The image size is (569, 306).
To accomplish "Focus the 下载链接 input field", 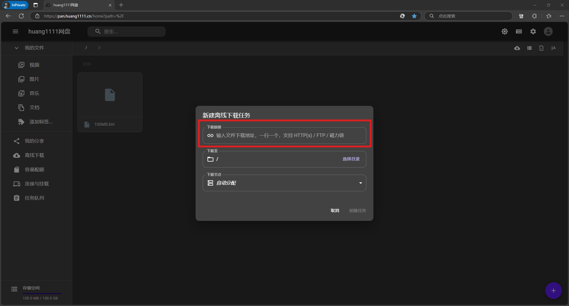I will click(x=287, y=136).
